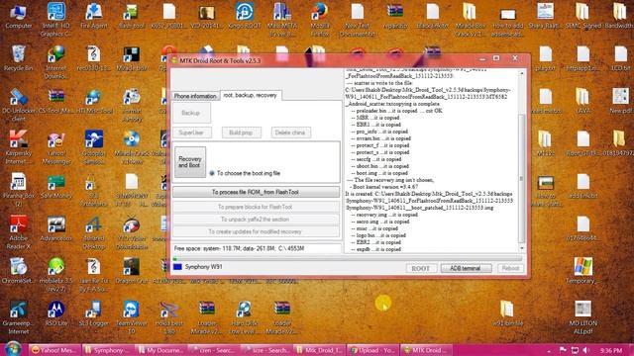Click the 9:36 PM system clock

point(611,350)
